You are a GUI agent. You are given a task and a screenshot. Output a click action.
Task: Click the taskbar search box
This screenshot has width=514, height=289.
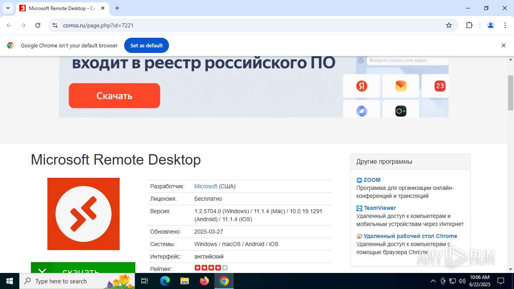click(x=78, y=281)
